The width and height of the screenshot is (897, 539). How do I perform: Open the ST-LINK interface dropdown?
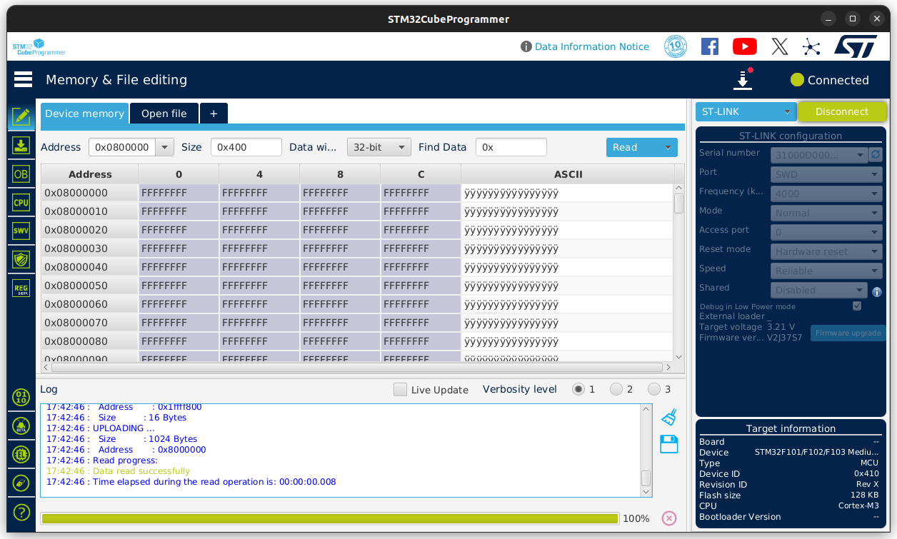coord(746,111)
